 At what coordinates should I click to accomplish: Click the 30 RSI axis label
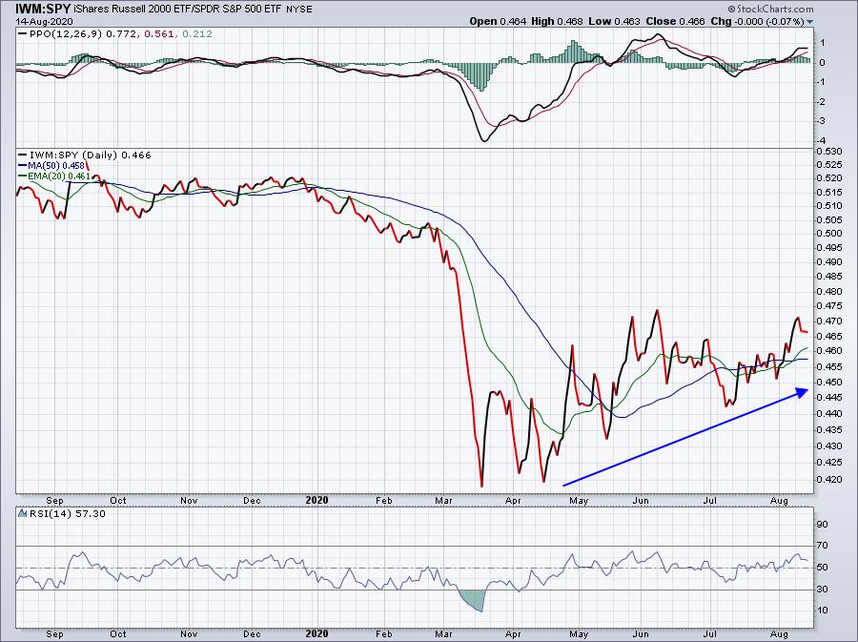pos(823,589)
